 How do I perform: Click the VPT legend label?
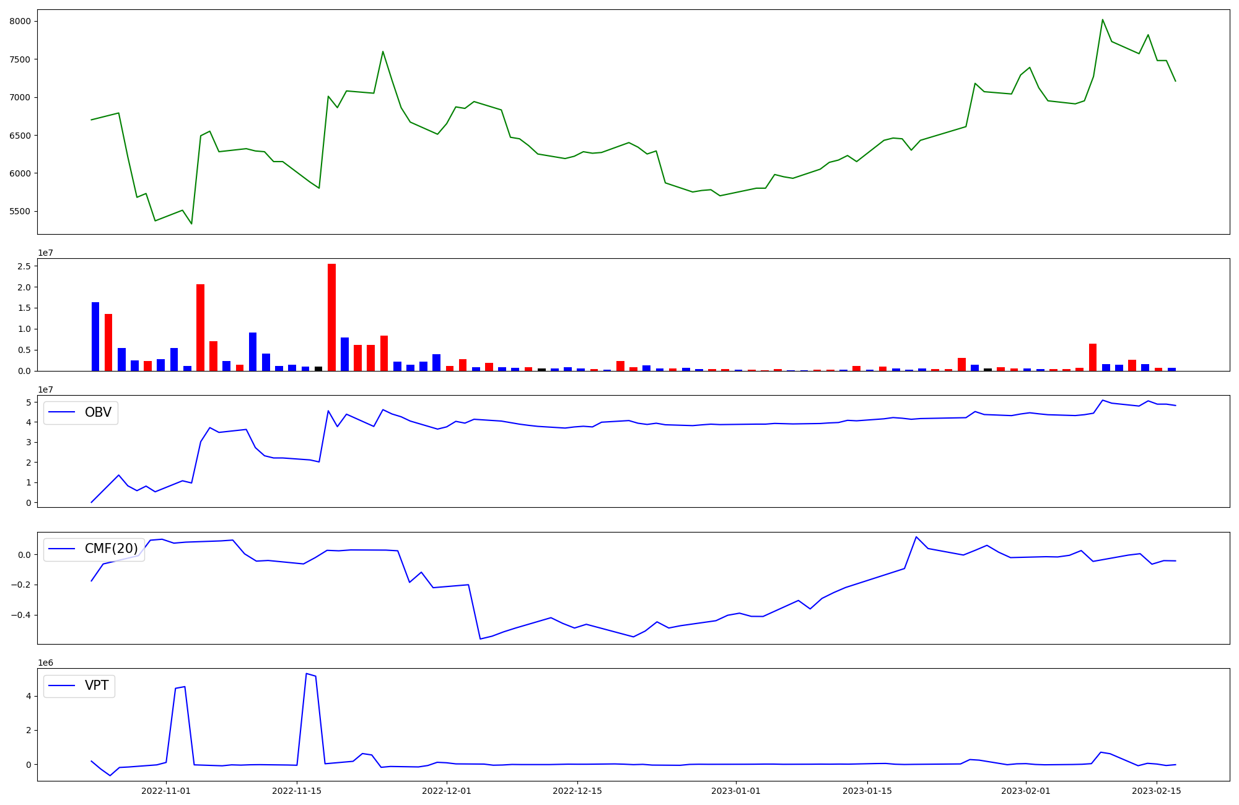(97, 685)
